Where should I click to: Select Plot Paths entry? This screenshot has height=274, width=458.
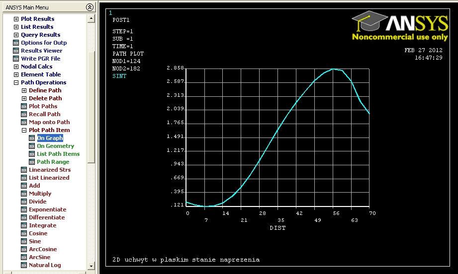pyautogui.click(x=43, y=106)
